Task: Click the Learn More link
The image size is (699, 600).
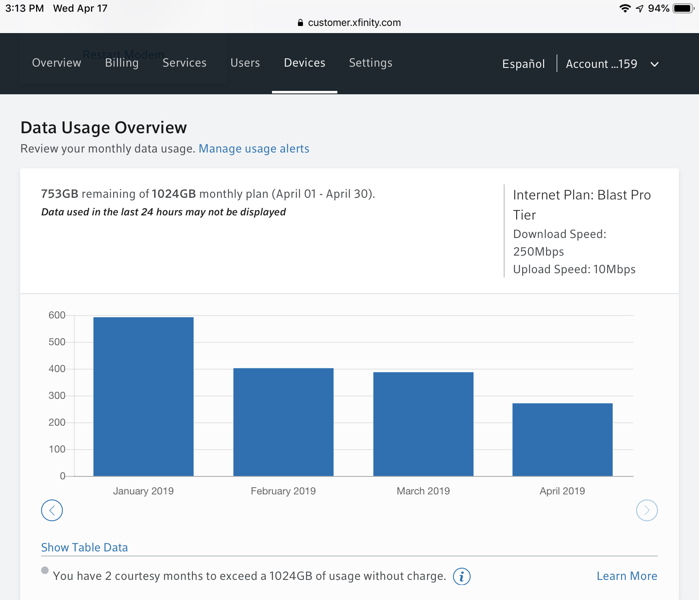Action: point(627,576)
